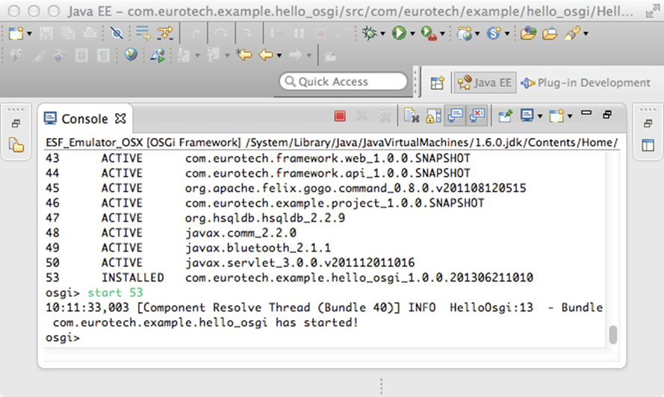Image resolution: width=664 pixels, height=397 pixels.
Task: Click the org.hsqldb.hsqldb_2.2.9 row
Action: click(x=195, y=218)
